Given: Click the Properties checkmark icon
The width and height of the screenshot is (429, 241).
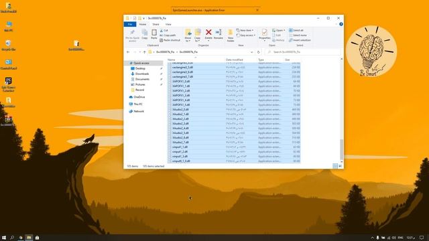Looking at the screenshot, I should tap(264, 32).
